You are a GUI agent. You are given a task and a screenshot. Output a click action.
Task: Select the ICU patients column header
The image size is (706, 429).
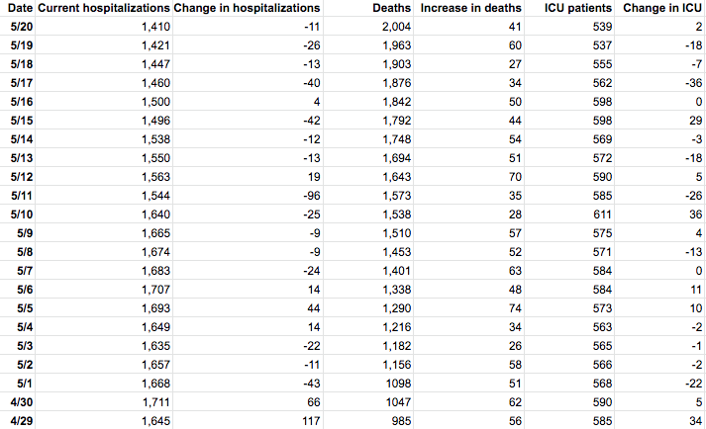tap(570, 9)
